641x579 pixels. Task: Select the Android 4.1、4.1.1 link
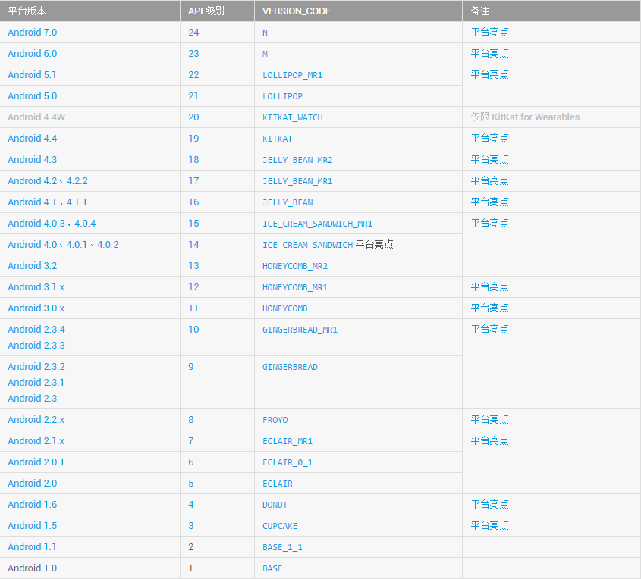(48, 202)
